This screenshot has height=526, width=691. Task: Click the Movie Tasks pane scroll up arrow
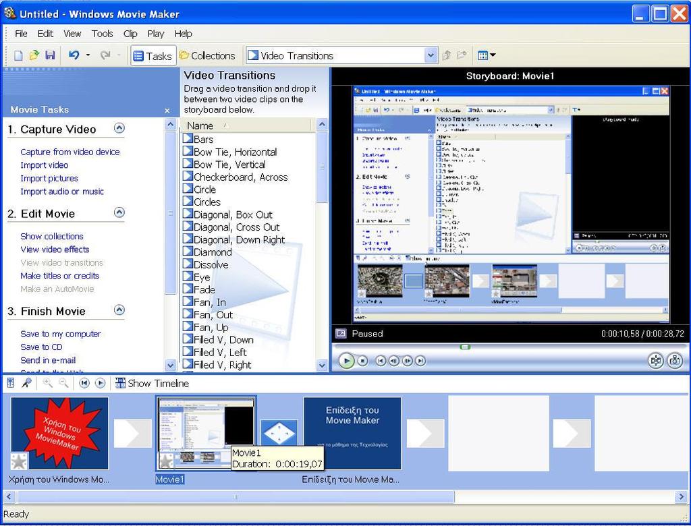pyautogui.click(x=171, y=125)
